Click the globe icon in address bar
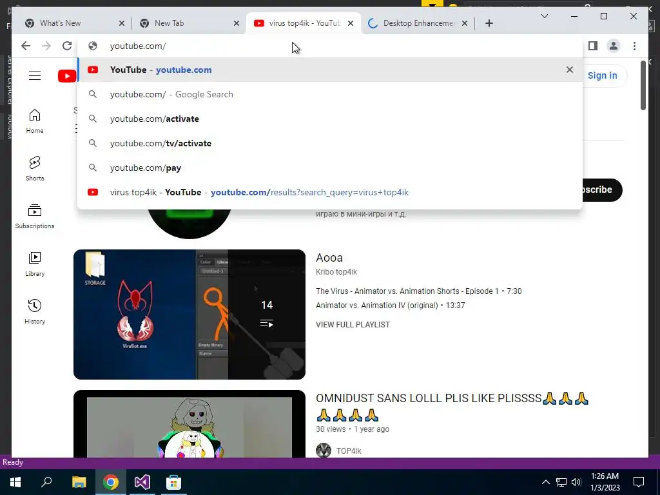Image resolution: width=660 pixels, height=495 pixels. point(93,46)
